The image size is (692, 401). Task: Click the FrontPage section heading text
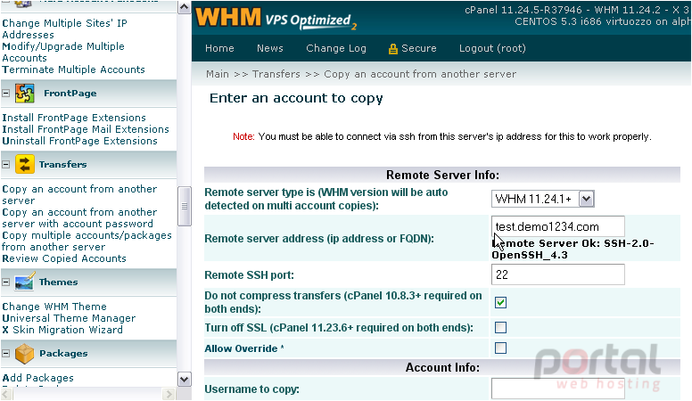70,93
